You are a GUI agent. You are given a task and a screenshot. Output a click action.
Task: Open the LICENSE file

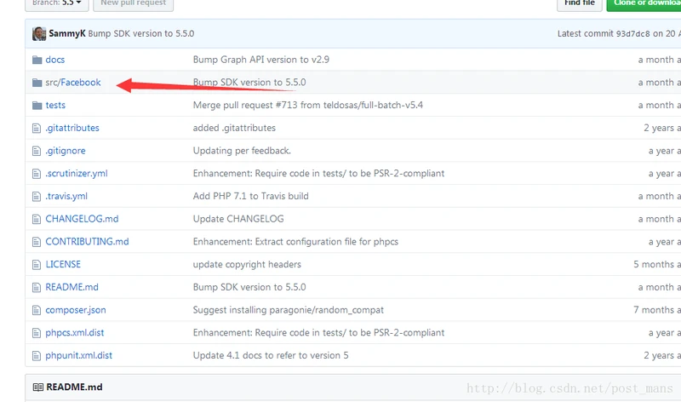pyautogui.click(x=63, y=264)
